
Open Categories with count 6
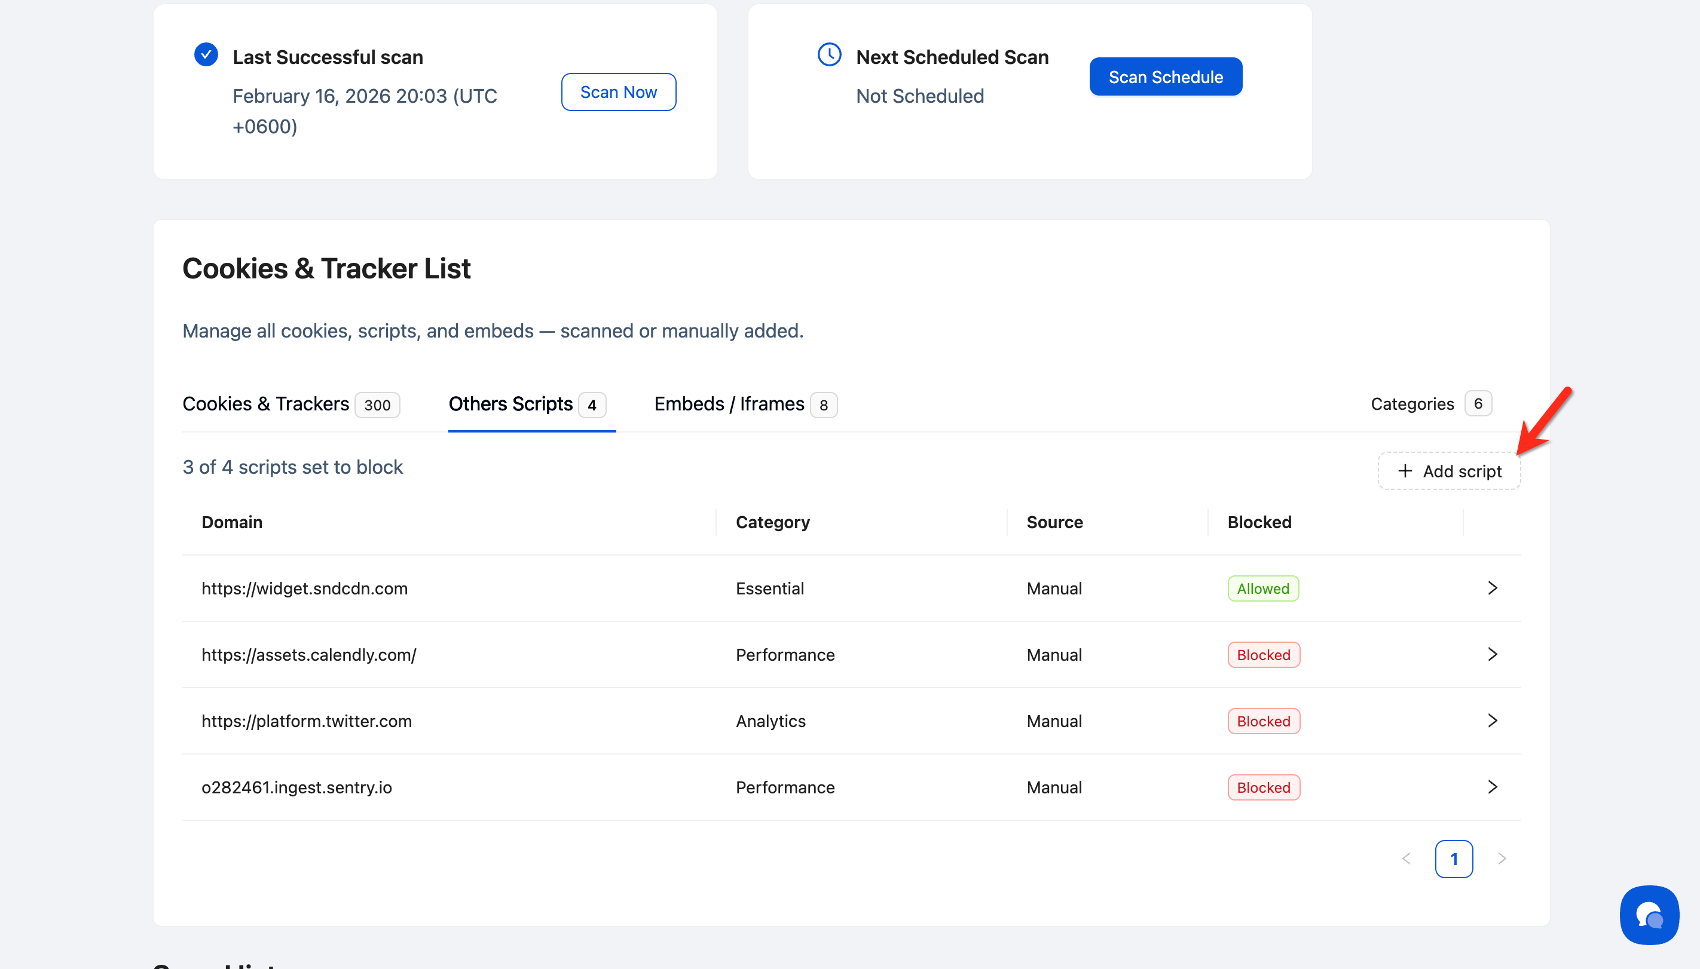click(x=1430, y=404)
